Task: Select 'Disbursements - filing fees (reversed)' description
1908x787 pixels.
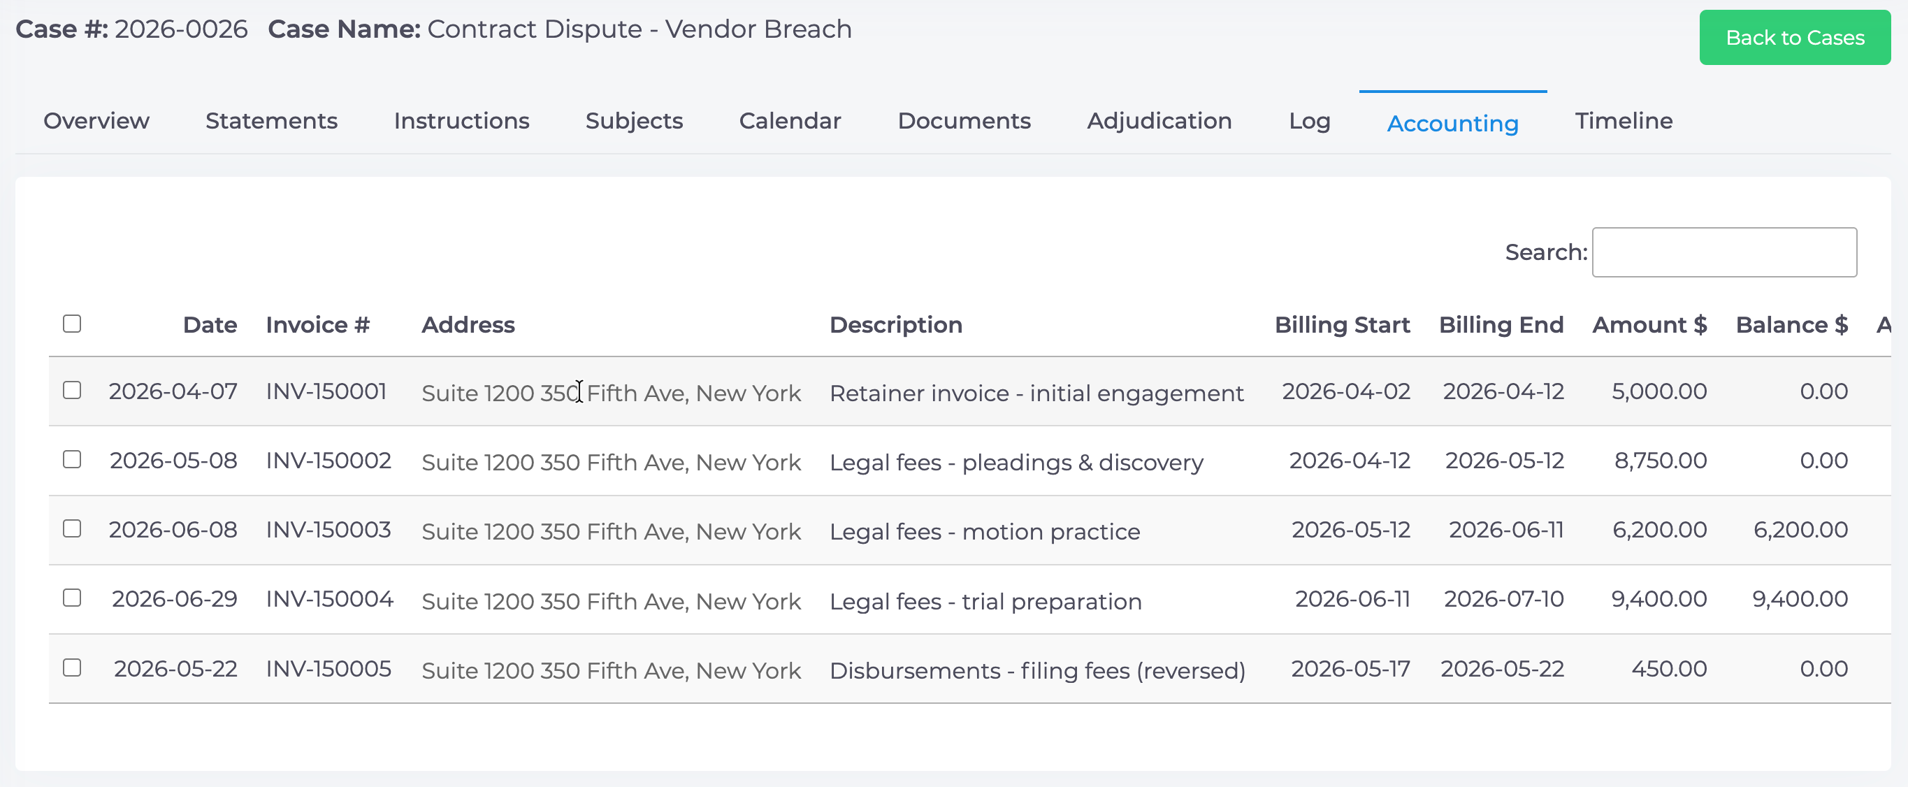Action: point(1037,671)
